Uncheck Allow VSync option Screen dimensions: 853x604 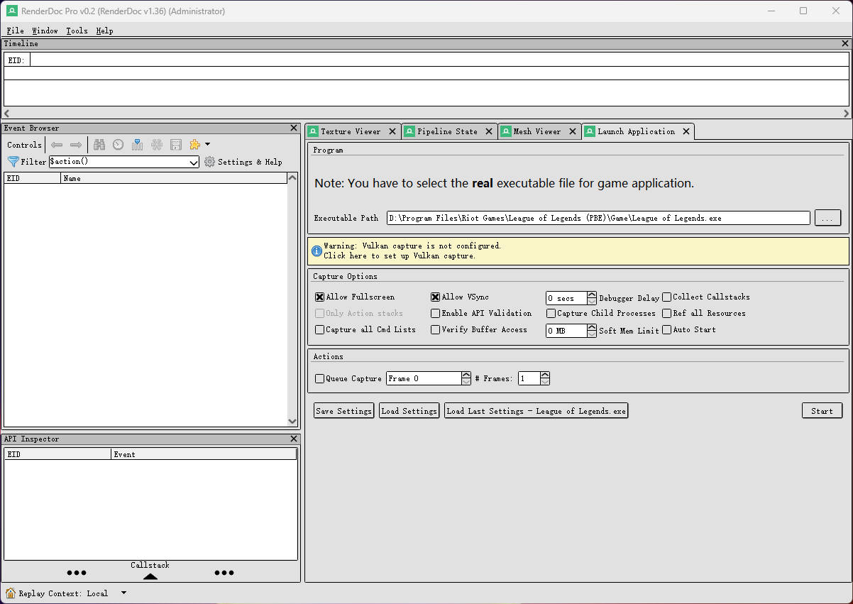click(x=436, y=297)
